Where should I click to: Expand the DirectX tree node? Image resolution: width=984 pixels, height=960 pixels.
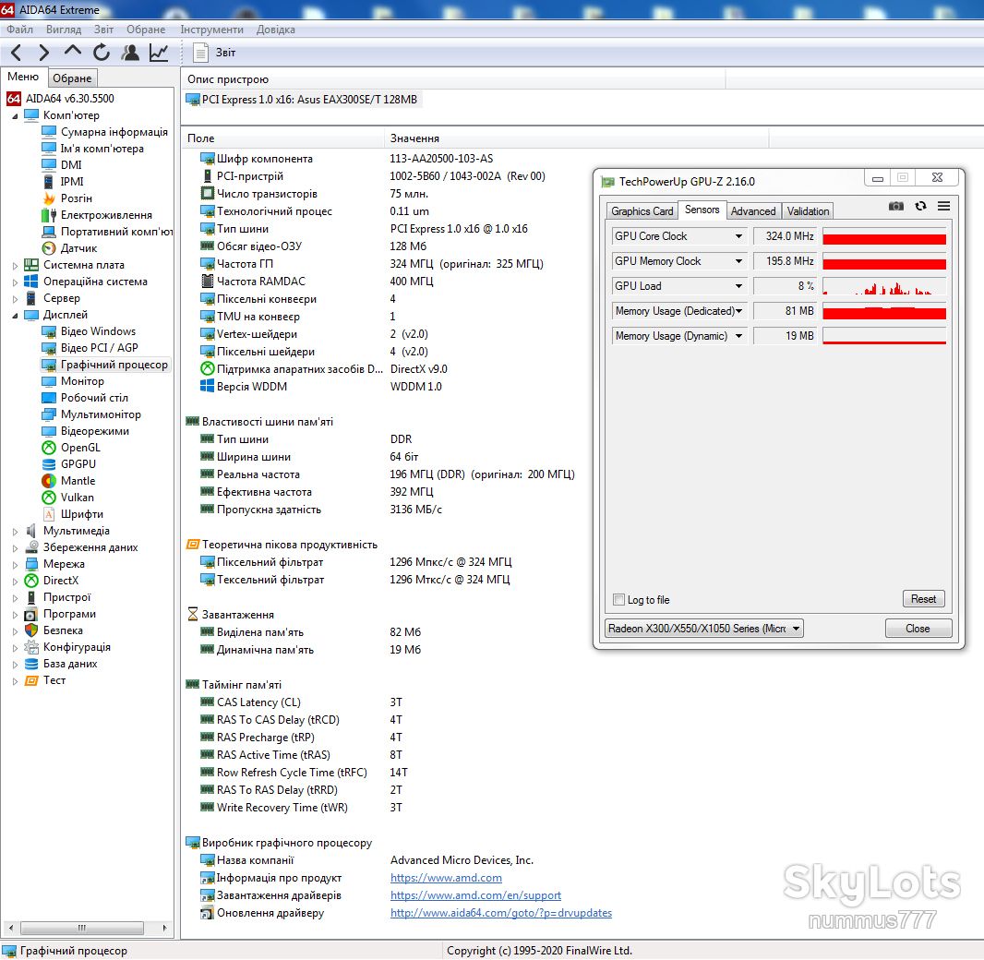[x=15, y=581]
